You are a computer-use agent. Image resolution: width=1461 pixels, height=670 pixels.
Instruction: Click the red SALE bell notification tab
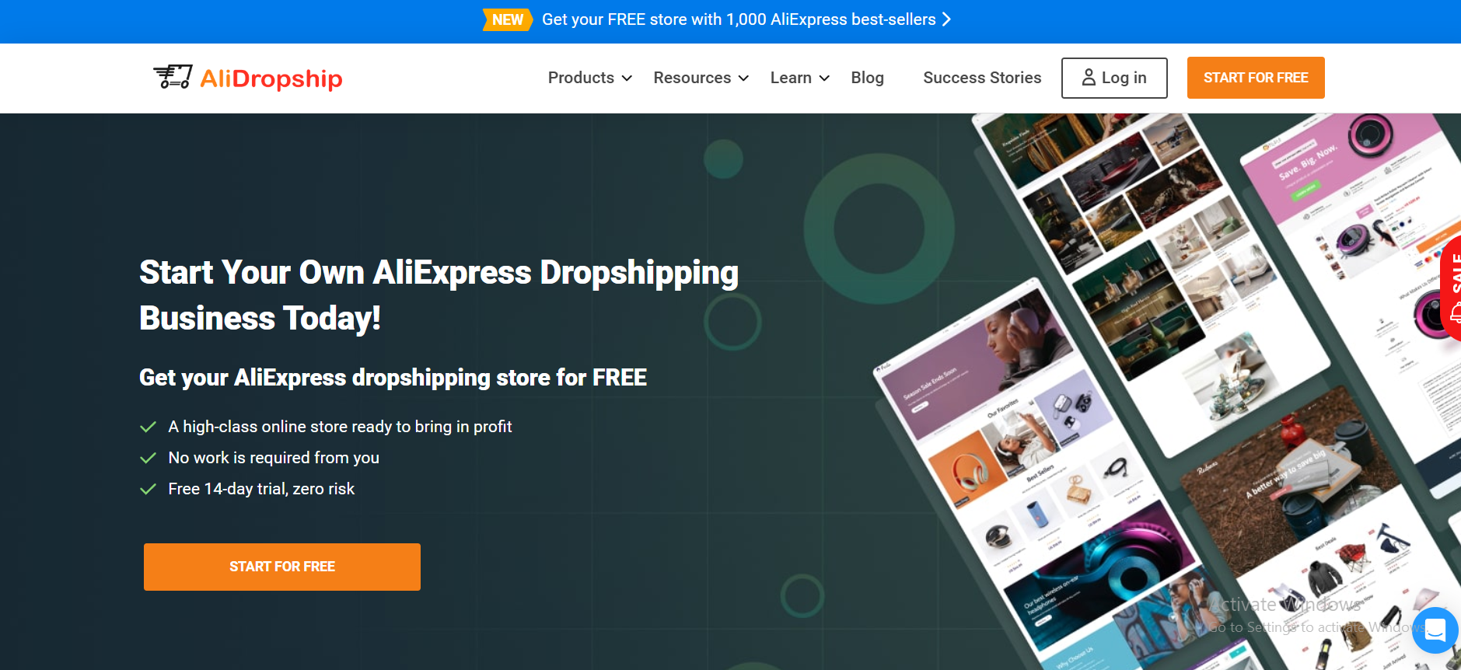(1451, 289)
